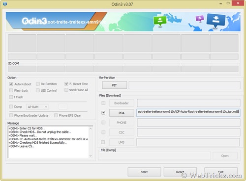
Task: Enable Nand Erase All checkbox
Action: pos(66,90)
